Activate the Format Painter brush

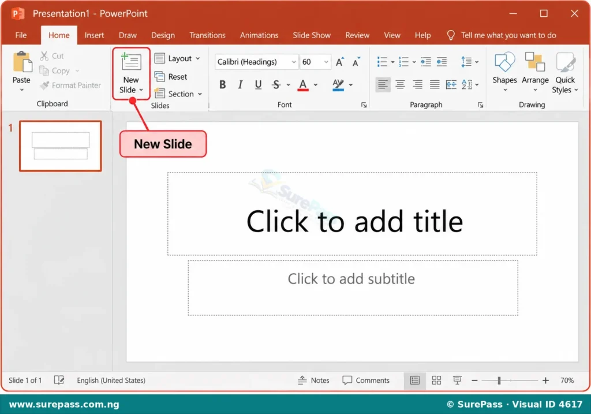point(44,85)
